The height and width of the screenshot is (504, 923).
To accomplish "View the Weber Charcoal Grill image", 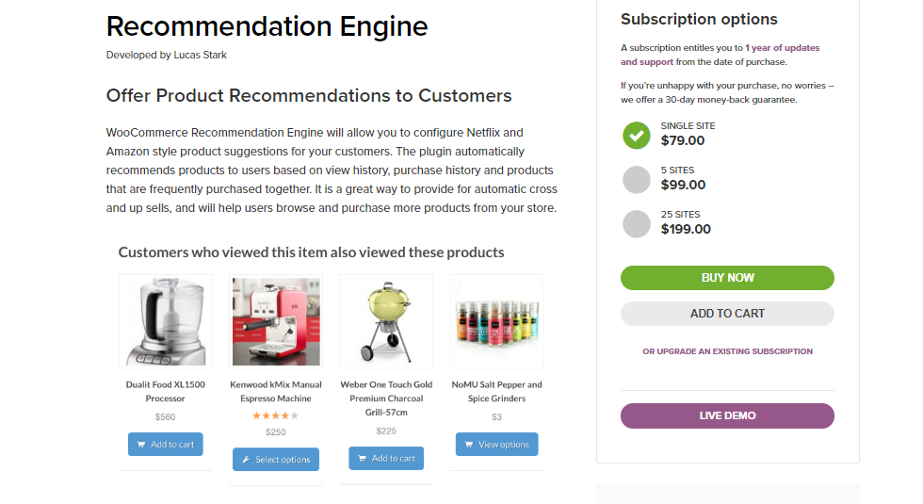I will [386, 321].
